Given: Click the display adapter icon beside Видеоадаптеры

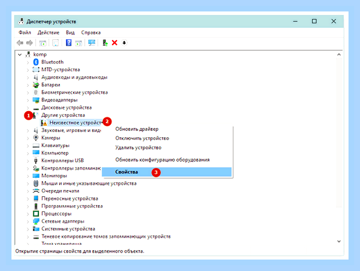Looking at the screenshot, I should (36, 100).
